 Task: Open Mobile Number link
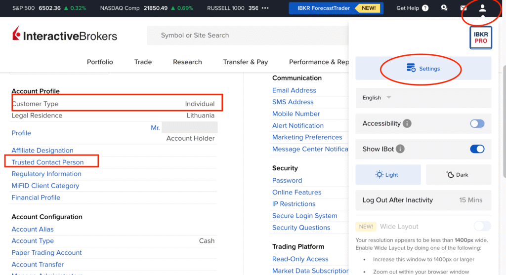coord(296,114)
